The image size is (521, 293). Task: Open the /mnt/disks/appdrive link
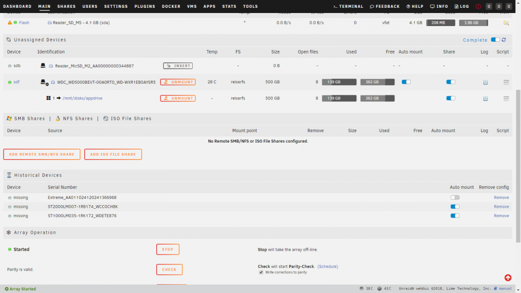[82, 98]
